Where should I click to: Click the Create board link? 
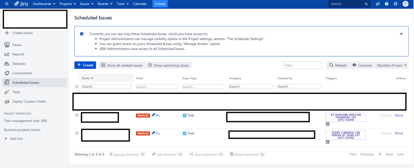[22, 33]
